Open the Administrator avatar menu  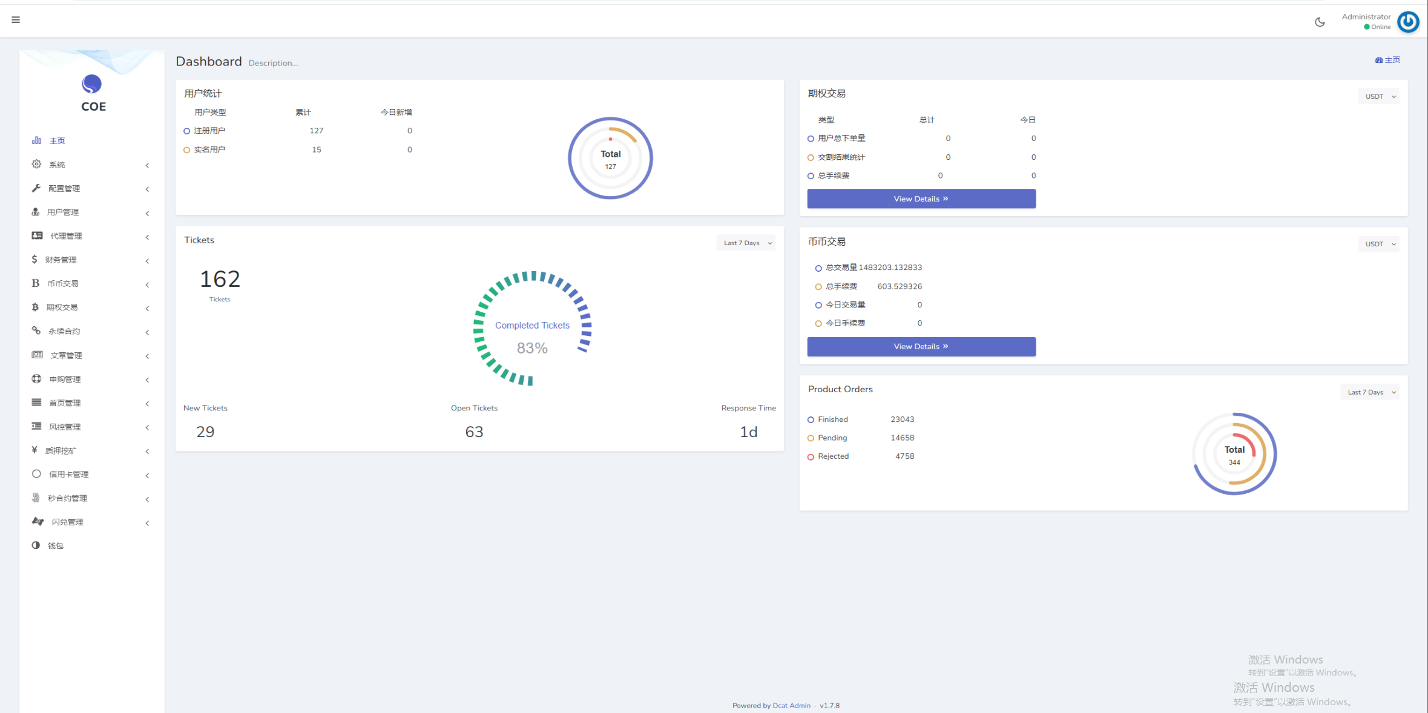click(1408, 22)
